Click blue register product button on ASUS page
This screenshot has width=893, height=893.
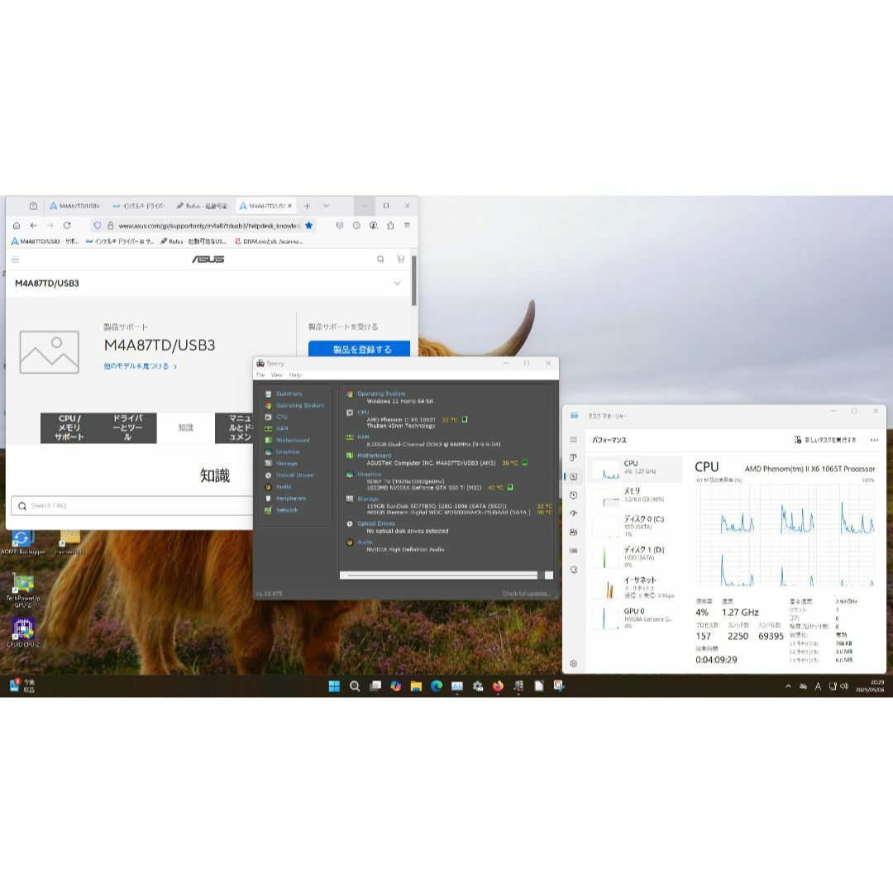(x=360, y=349)
